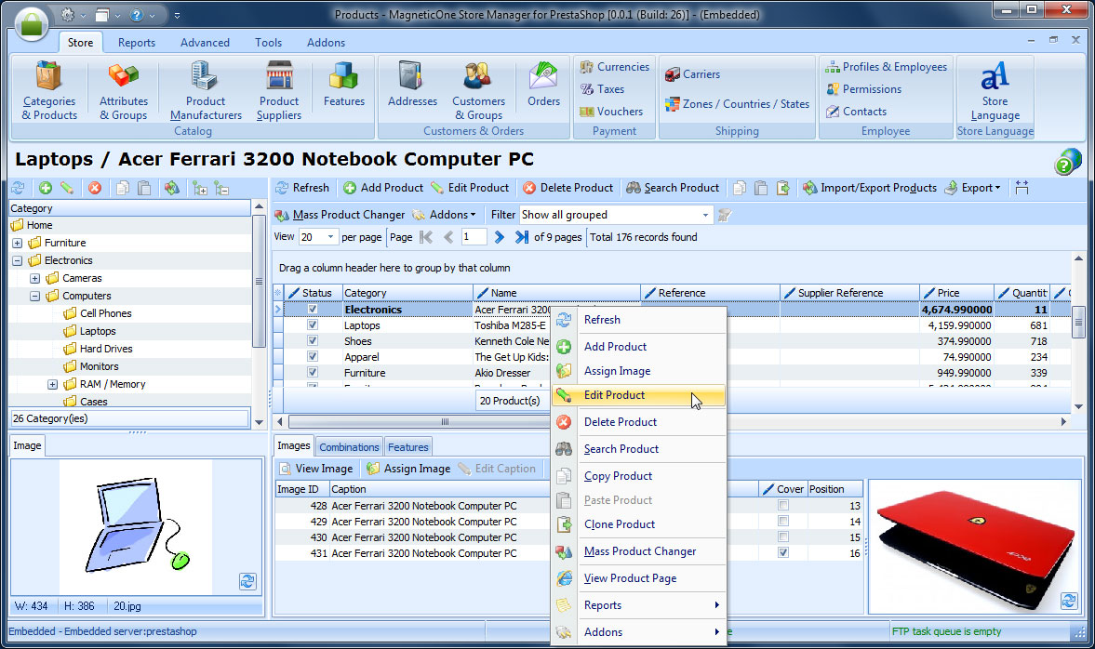Click the page number input field
Viewport: 1095px width, 649px height.
[x=474, y=237]
